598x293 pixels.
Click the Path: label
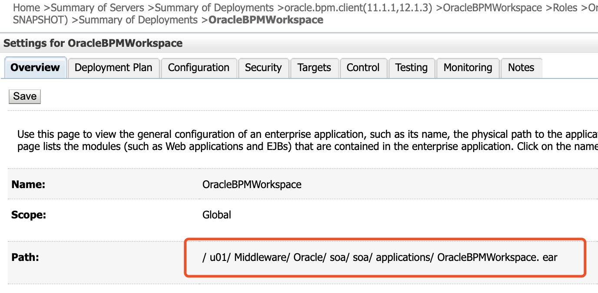pyautogui.click(x=25, y=257)
